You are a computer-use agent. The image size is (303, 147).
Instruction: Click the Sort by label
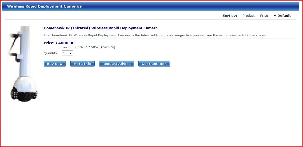pyautogui.click(x=230, y=16)
